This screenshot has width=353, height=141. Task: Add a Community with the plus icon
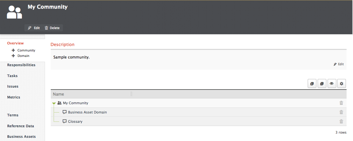point(13,51)
